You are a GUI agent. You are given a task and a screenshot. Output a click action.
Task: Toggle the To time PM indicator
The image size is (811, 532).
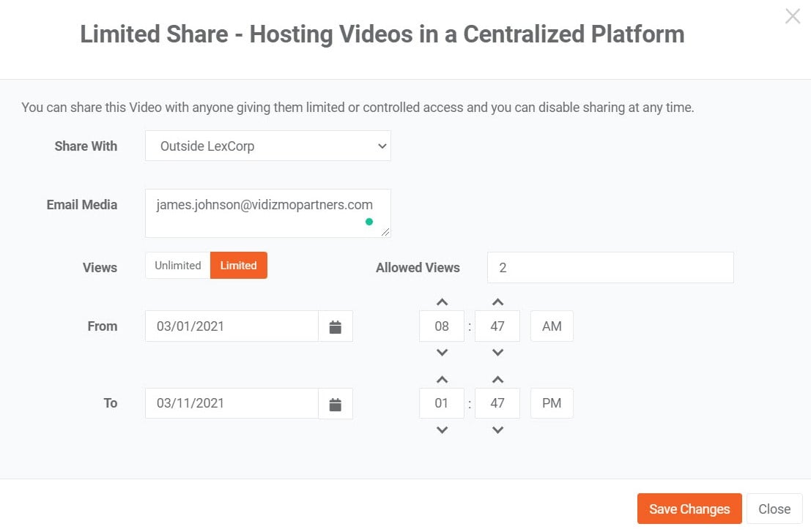(551, 403)
